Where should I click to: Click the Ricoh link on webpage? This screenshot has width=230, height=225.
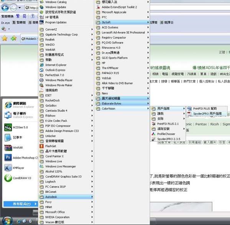coord(214,124)
